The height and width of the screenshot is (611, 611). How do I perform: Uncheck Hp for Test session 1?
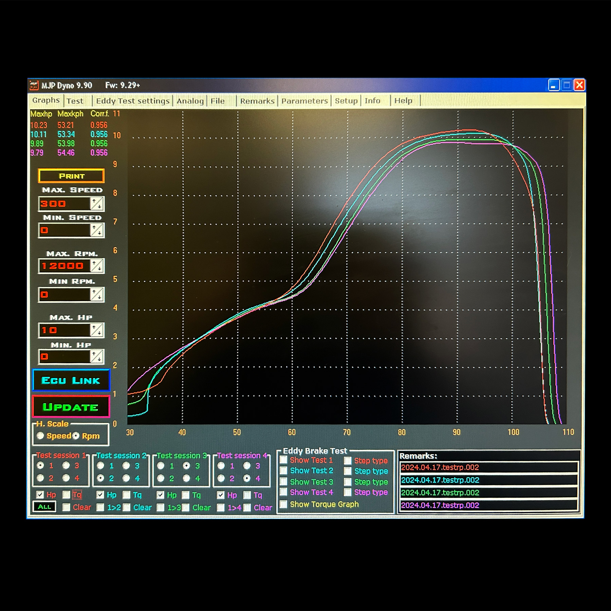(40, 495)
